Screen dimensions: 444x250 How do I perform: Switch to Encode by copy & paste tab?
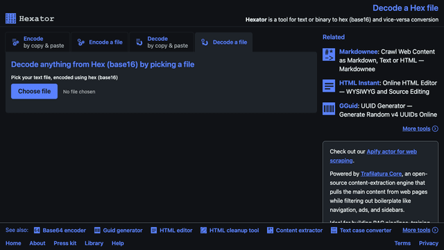tap(37, 42)
